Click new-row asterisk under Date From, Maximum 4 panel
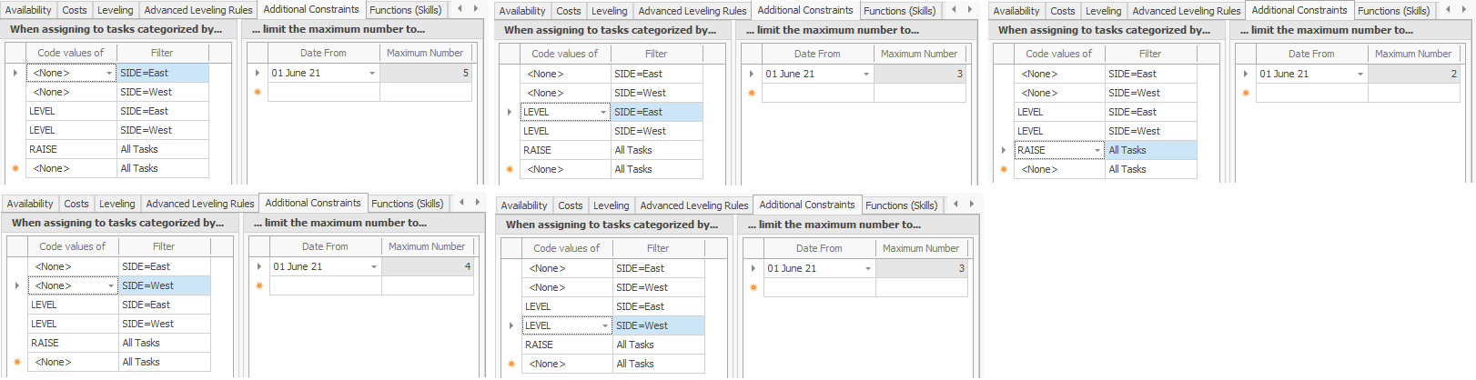Viewport: 1476px width, 380px height. pyautogui.click(x=259, y=285)
